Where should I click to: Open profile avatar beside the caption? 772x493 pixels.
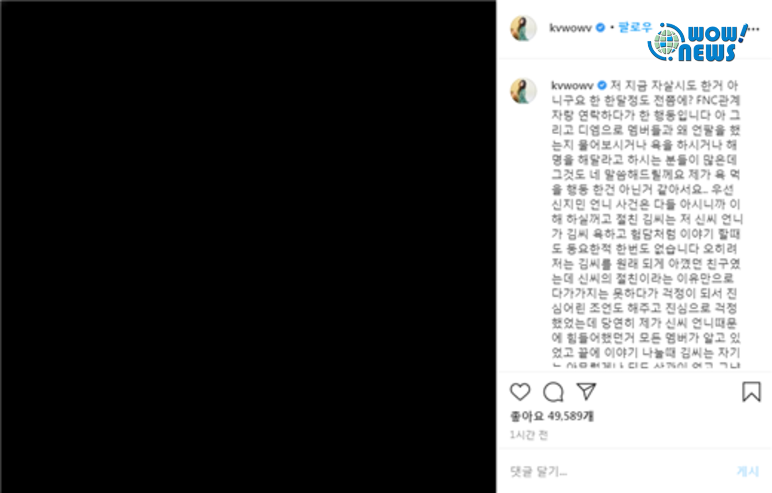[523, 91]
